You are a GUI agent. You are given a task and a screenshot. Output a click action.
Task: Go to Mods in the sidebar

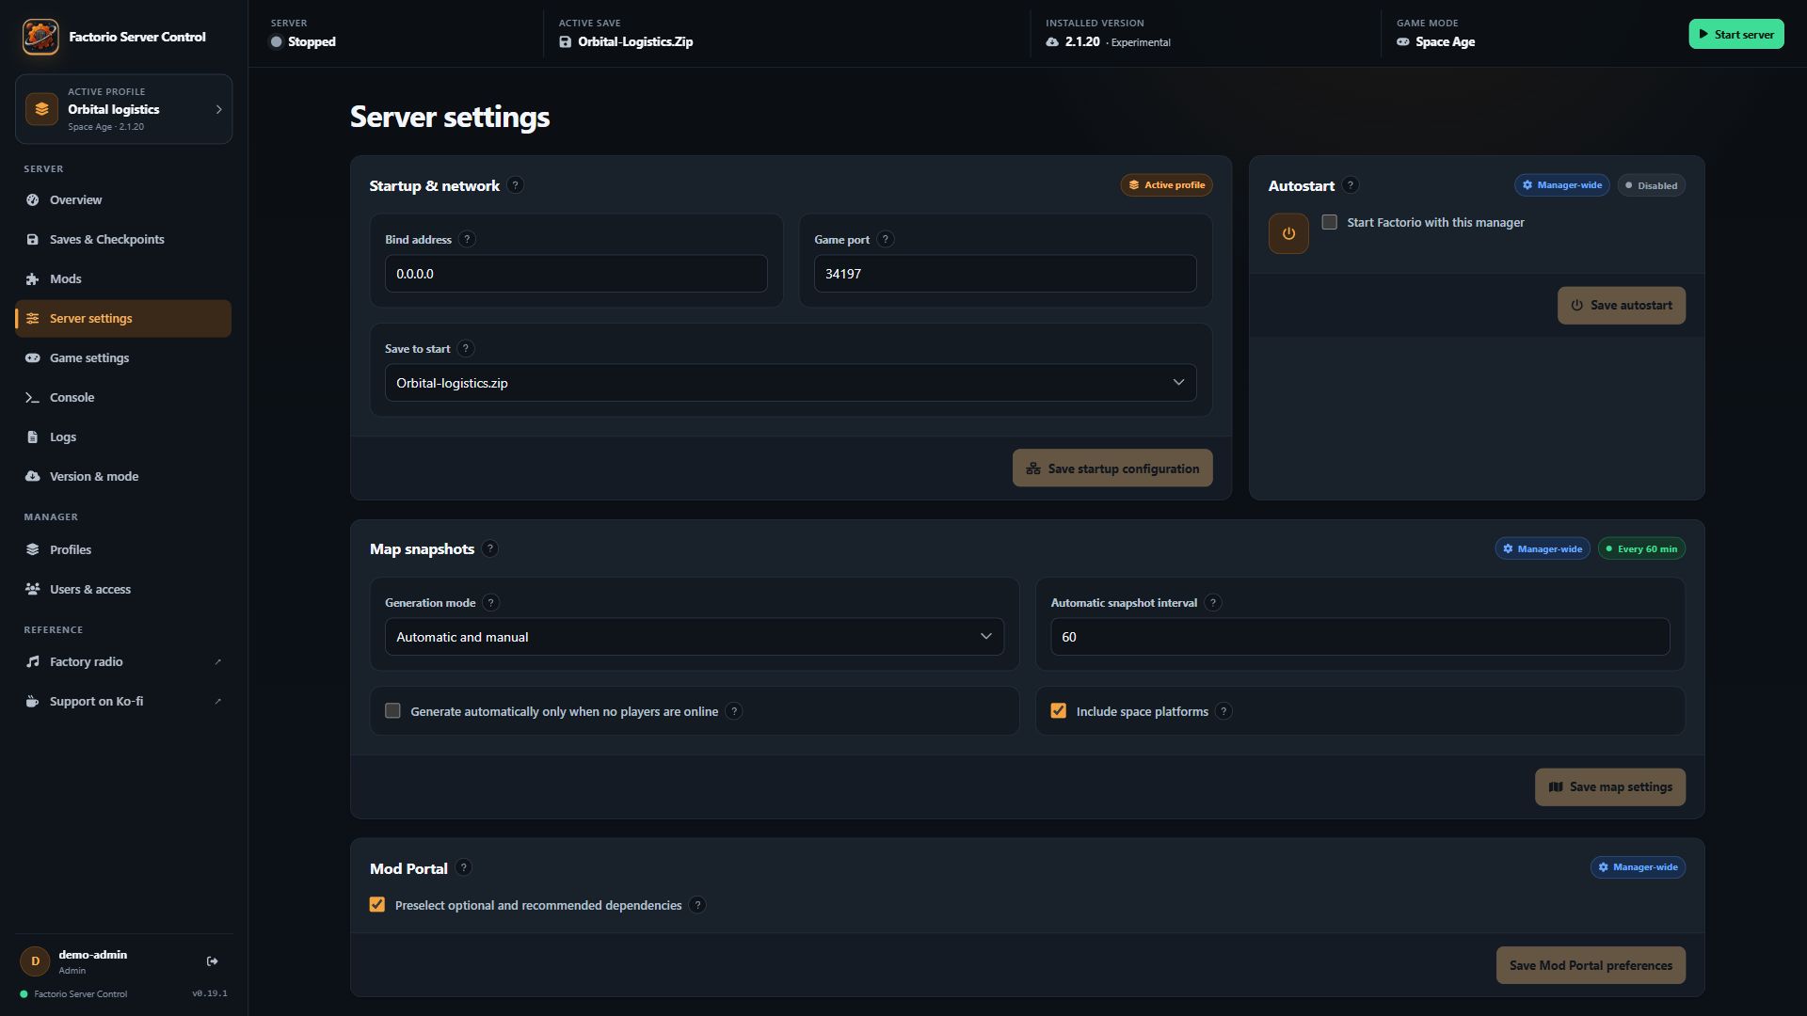(x=123, y=278)
